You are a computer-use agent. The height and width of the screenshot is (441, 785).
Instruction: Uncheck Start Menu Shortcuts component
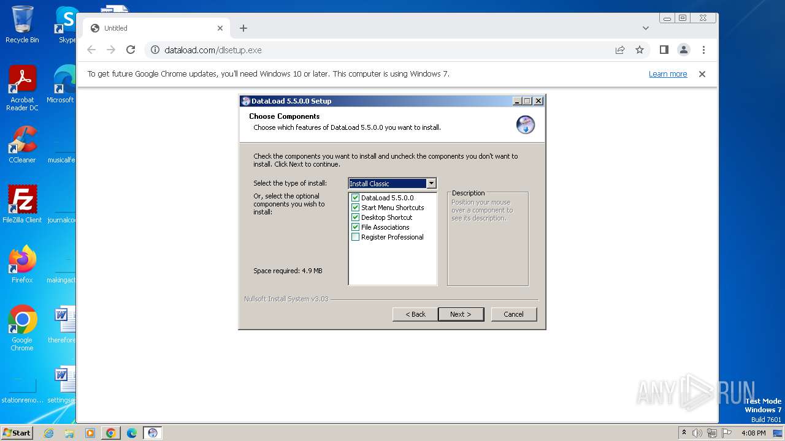pyautogui.click(x=355, y=208)
